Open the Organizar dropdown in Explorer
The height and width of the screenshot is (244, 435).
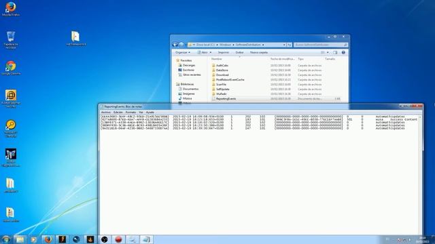point(183,52)
